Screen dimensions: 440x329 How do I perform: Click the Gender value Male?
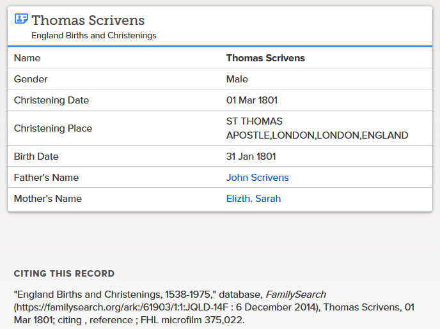(237, 79)
